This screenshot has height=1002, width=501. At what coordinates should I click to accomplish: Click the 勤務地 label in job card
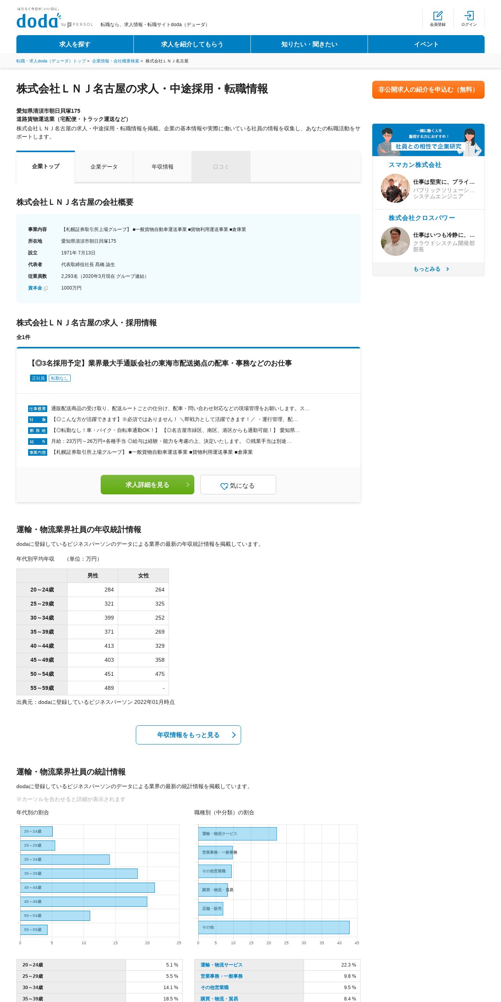tap(37, 431)
